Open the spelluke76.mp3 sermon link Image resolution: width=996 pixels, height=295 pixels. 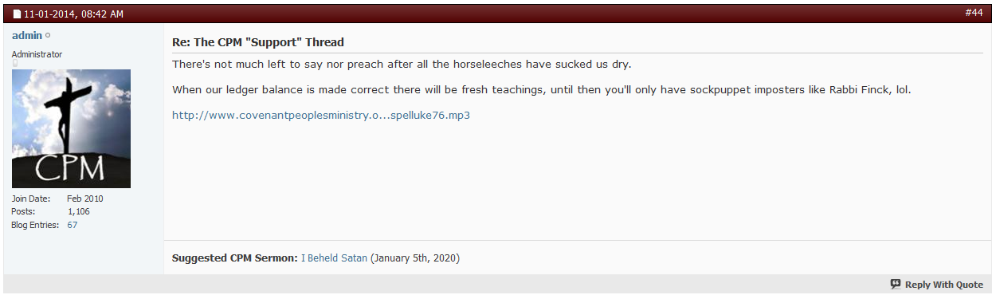(321, 115)
